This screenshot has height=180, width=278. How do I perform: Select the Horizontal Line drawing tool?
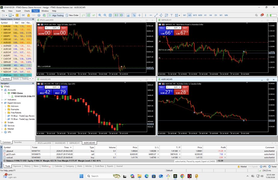coord(151,15)
